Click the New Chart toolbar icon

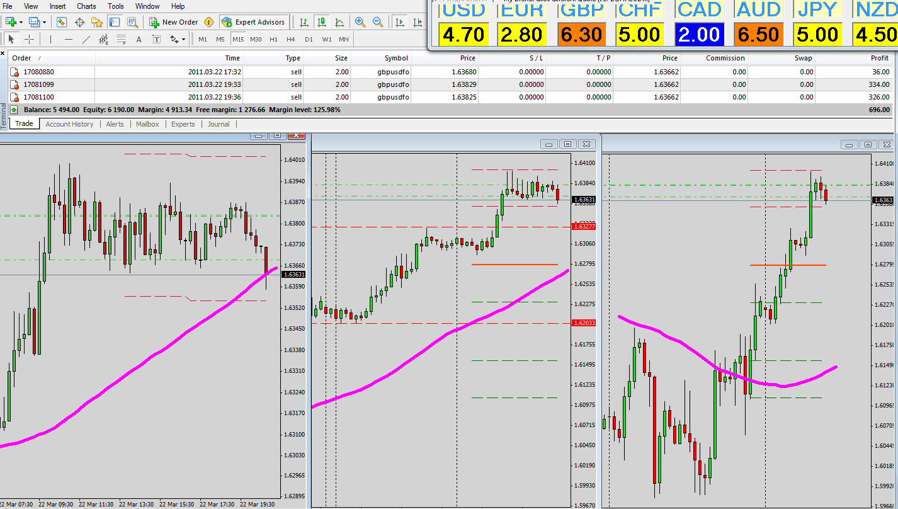pyautogui.click(x=11, y=22)
